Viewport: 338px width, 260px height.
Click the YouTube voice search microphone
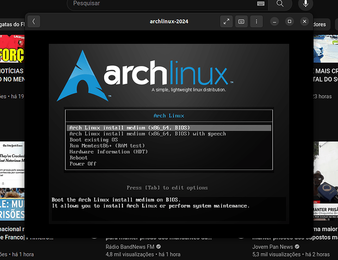point(306,4)
